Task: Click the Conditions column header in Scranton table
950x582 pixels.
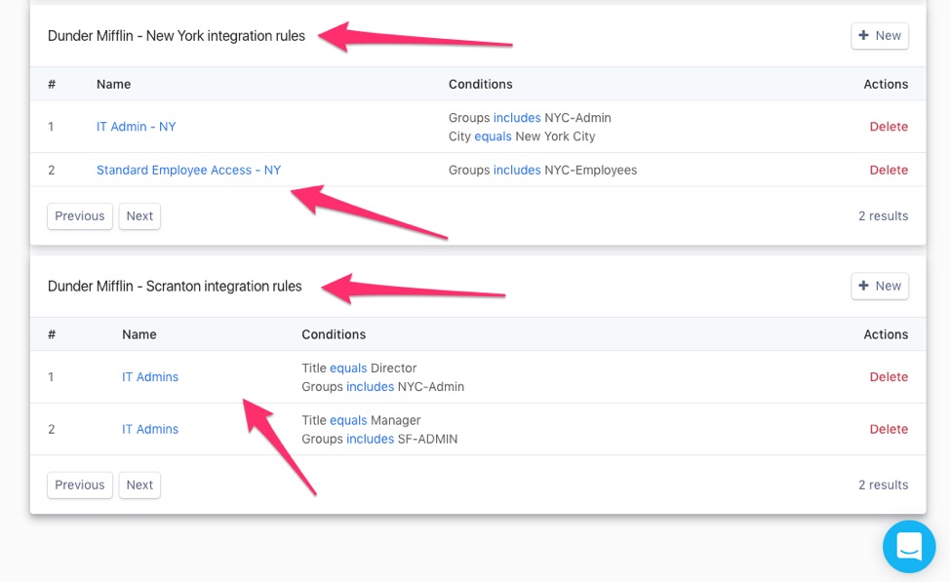Action: coord(334,334)
